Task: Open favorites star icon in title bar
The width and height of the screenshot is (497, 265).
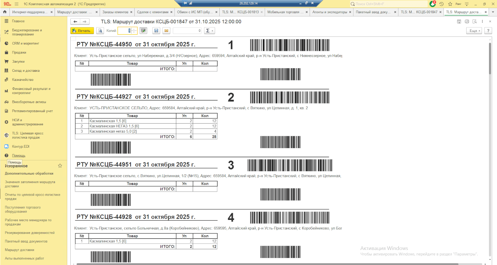Action: (x=450, y=4)
